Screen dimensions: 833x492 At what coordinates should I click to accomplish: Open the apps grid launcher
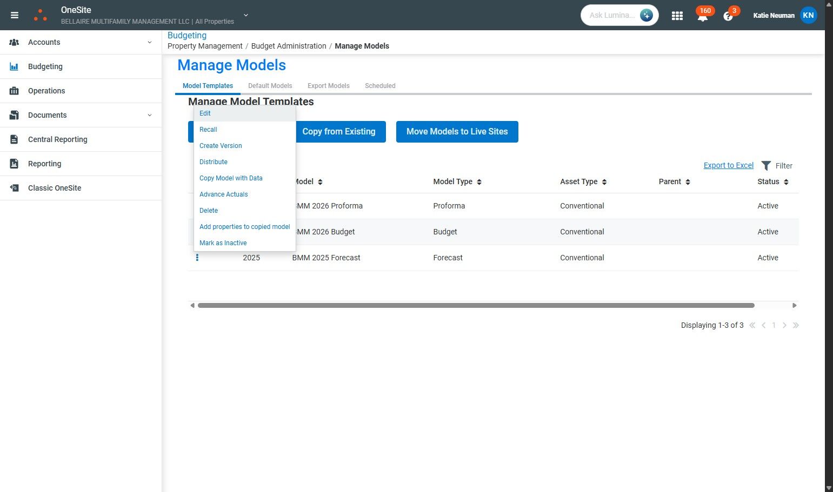click(677, 16)
